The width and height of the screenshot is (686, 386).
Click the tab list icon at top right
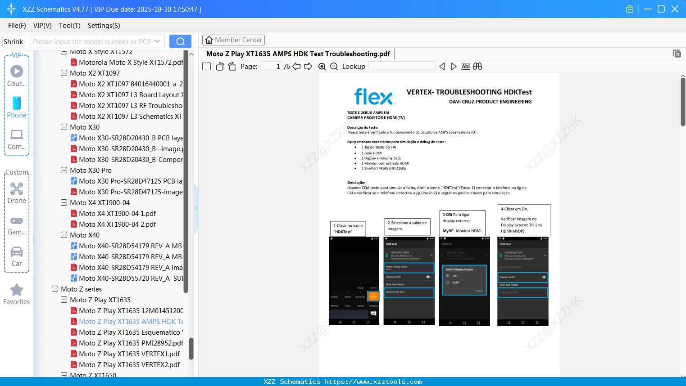coord(677,54)
